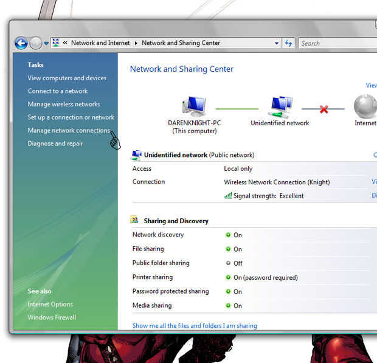Click the Back navigation arrow button

(21, 43)
